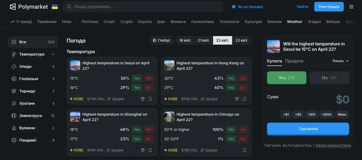Select No for Hong Kong 30°C outcome

(x=243, y=78)
